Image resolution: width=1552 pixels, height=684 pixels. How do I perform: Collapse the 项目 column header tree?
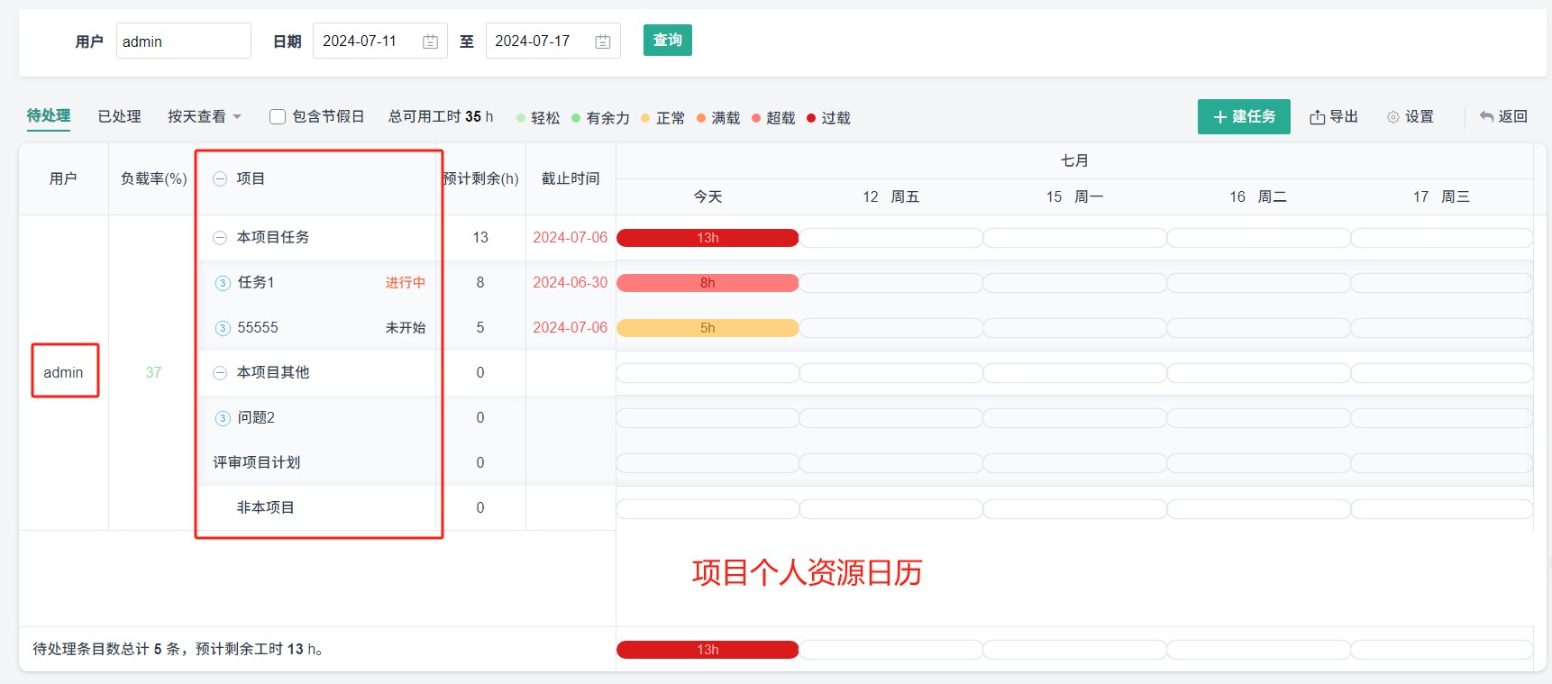pyautogui.click(x=220, y=179)
